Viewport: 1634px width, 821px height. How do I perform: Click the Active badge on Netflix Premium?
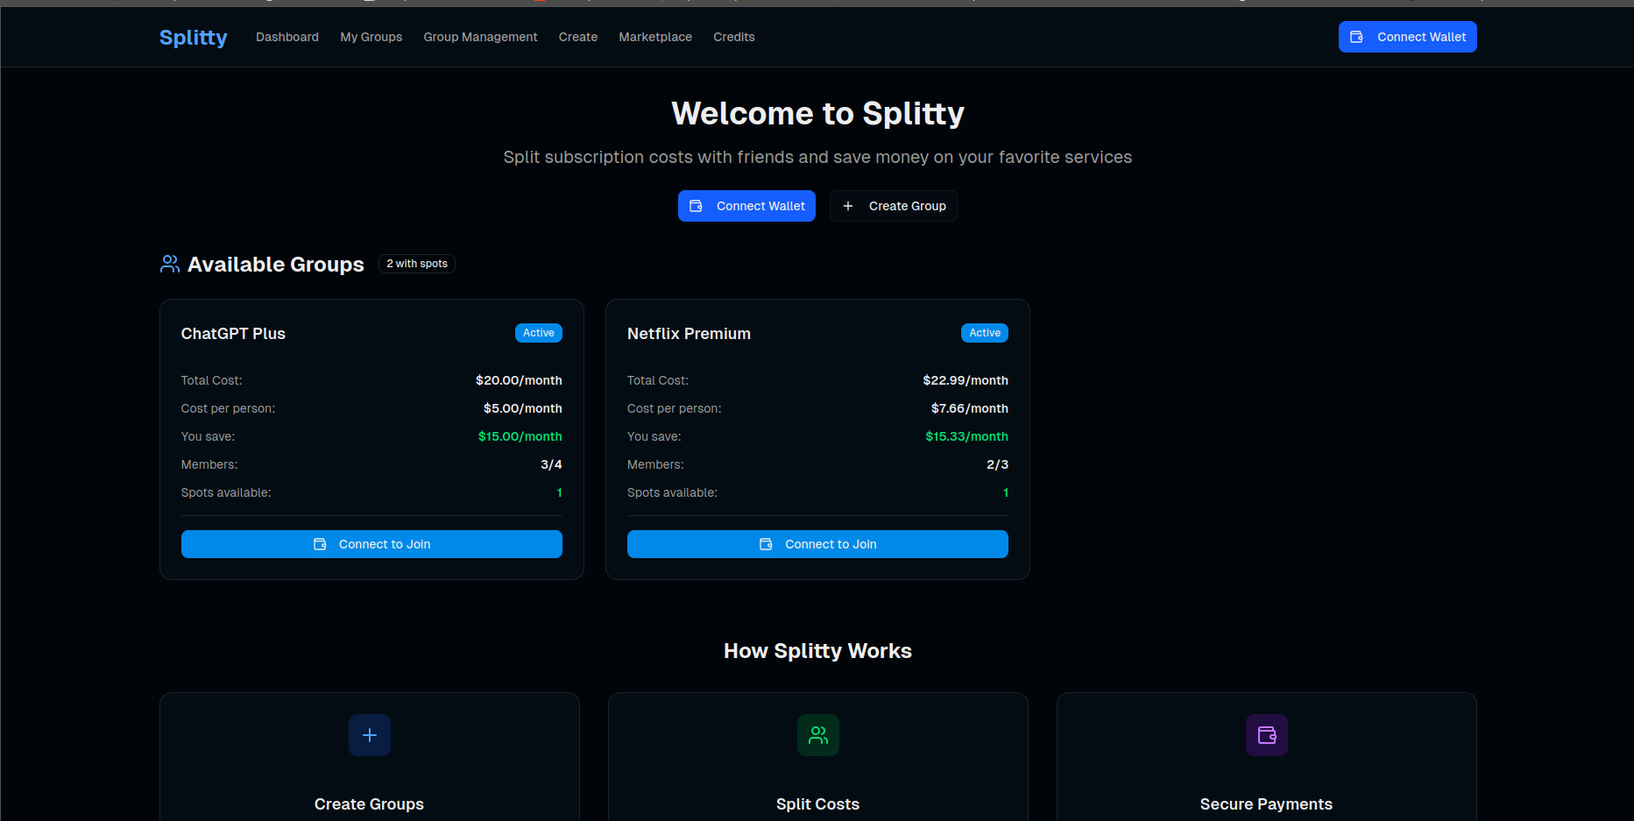[985, 333]
